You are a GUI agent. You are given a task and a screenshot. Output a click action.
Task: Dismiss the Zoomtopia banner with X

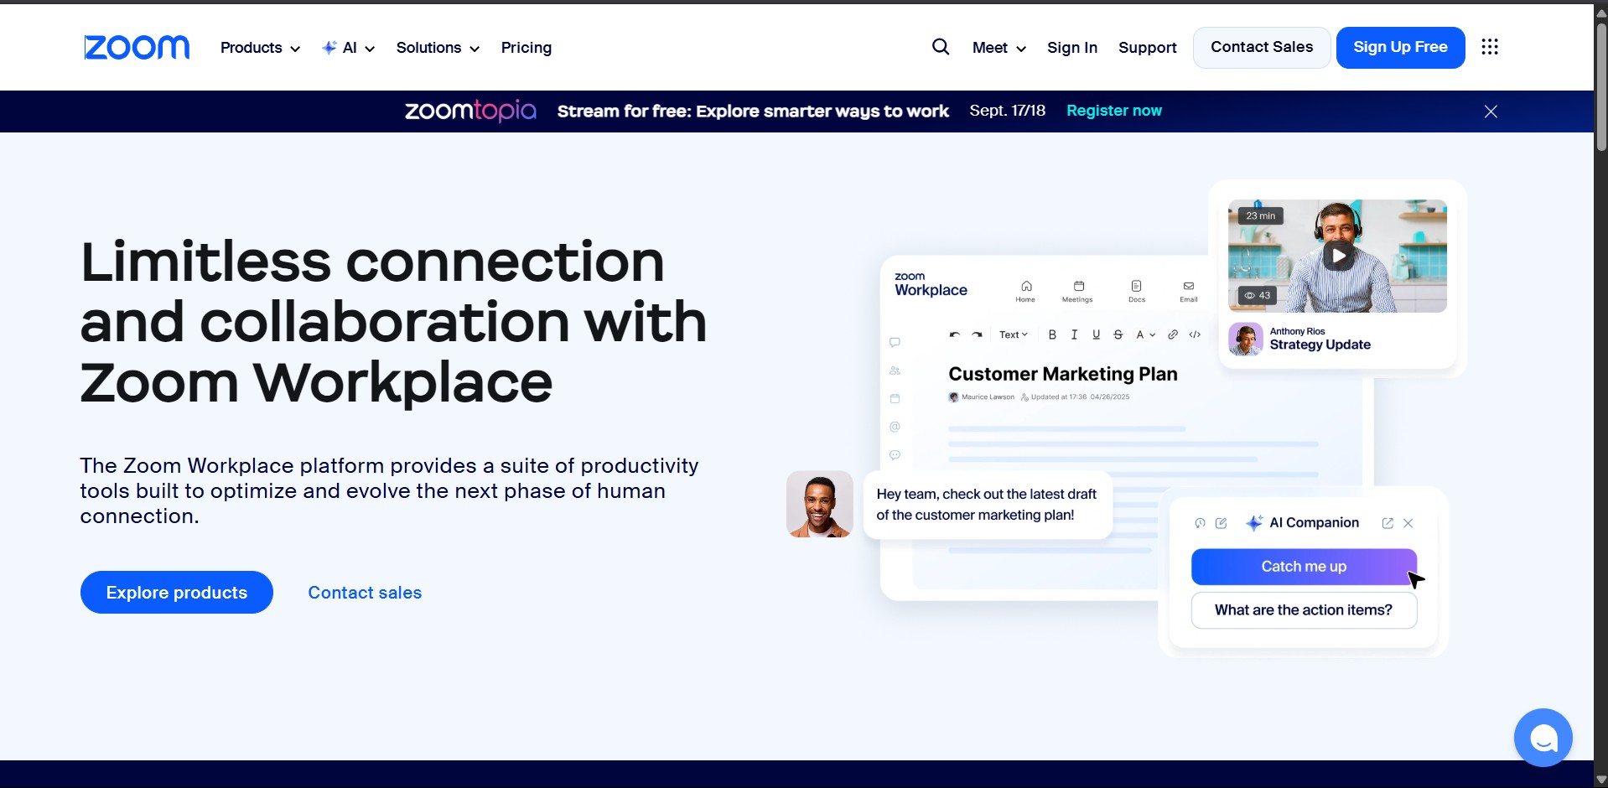[x=1490, y=111]
